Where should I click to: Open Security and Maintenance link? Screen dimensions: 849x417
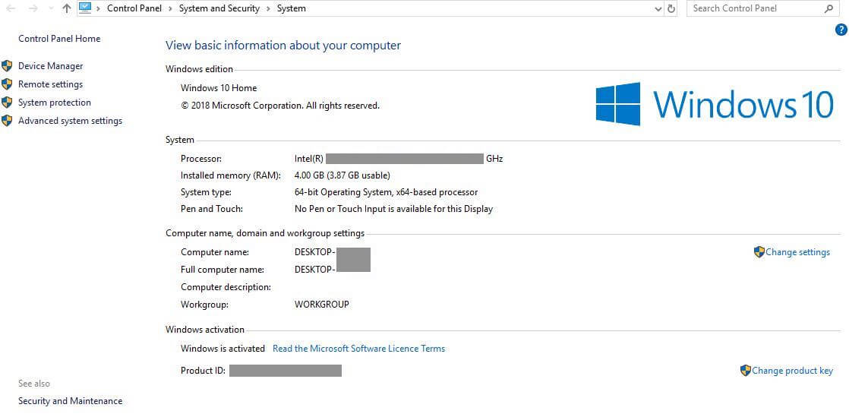71,401
